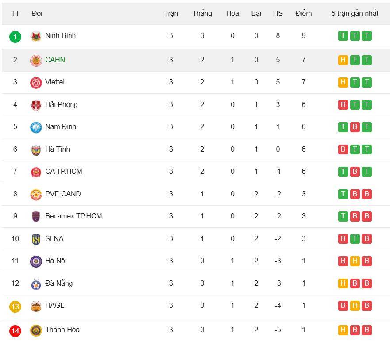
Task: Click the Viettel team logo
Action: tap(36, 83)
